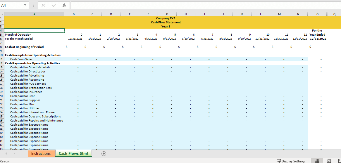Click the Enter checkmark icon in formula bar

(x=54, y=5)
